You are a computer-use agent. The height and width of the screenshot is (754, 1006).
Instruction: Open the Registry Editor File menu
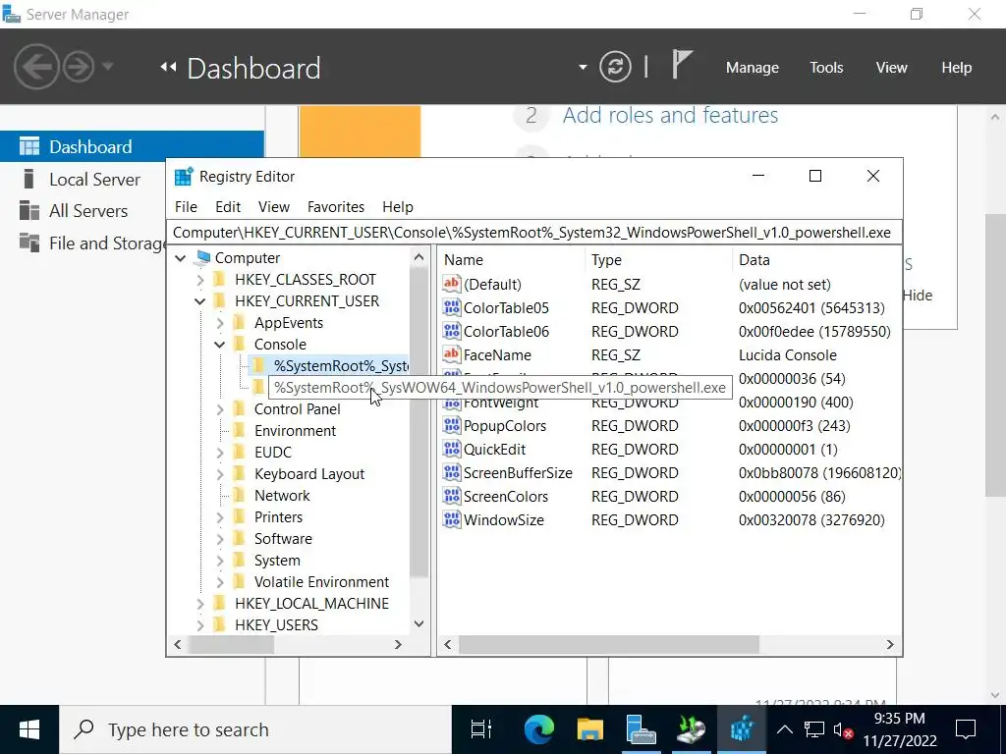[x=186, y=207]
